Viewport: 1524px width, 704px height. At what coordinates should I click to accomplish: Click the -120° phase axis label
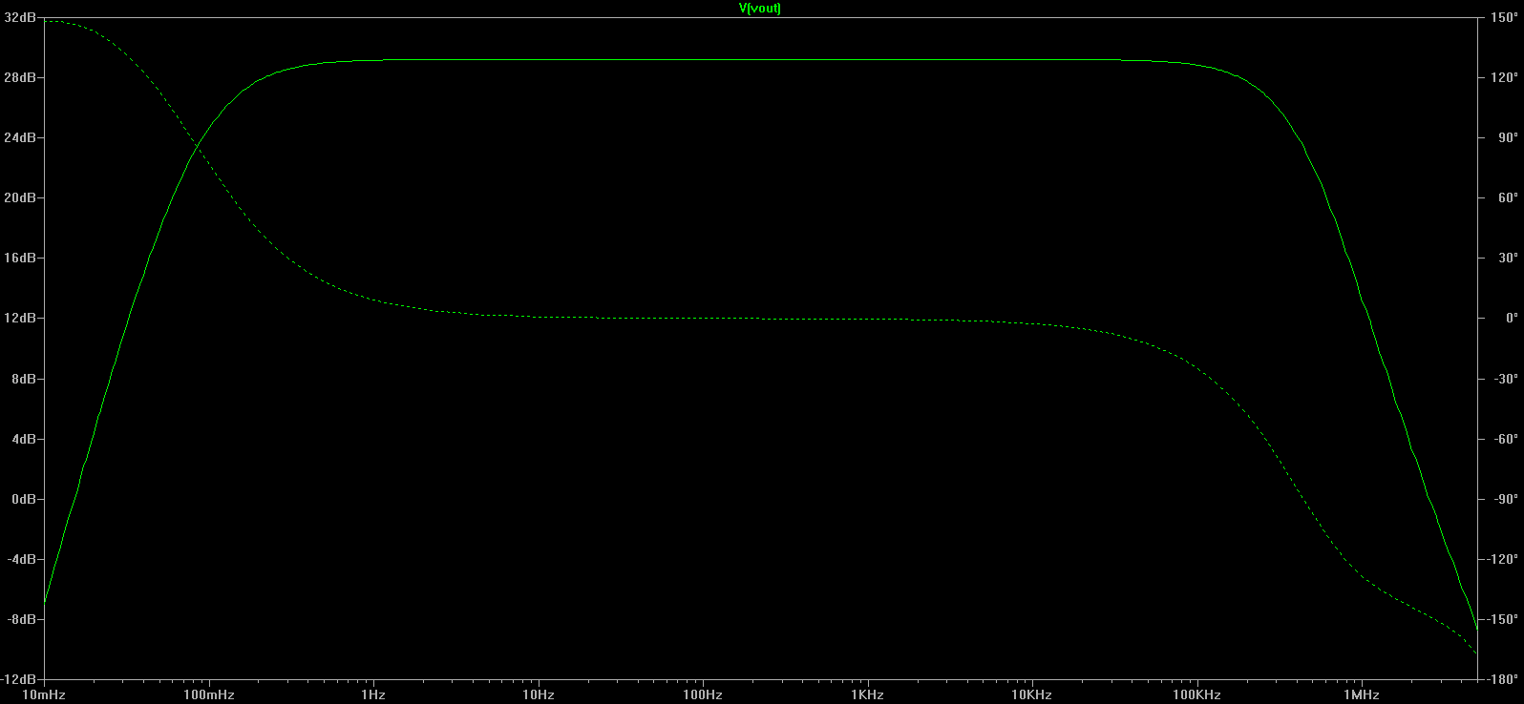click(x=1503, y=559)
